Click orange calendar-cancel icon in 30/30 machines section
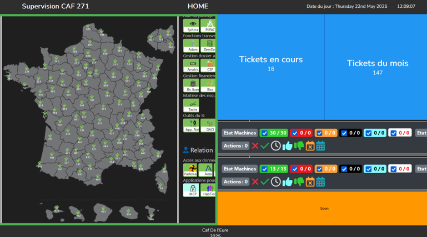The width and height of the screenshot is (427, 237). (x=310, y=146)
